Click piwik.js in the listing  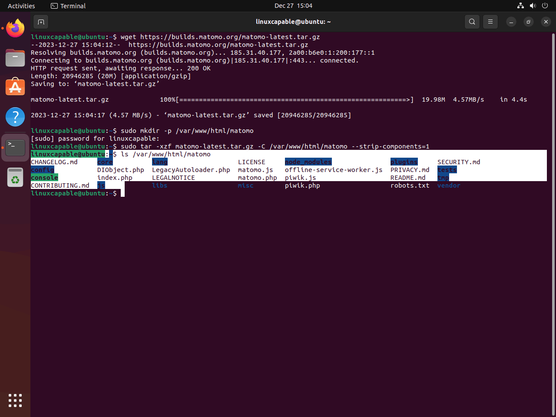[301, 178]
